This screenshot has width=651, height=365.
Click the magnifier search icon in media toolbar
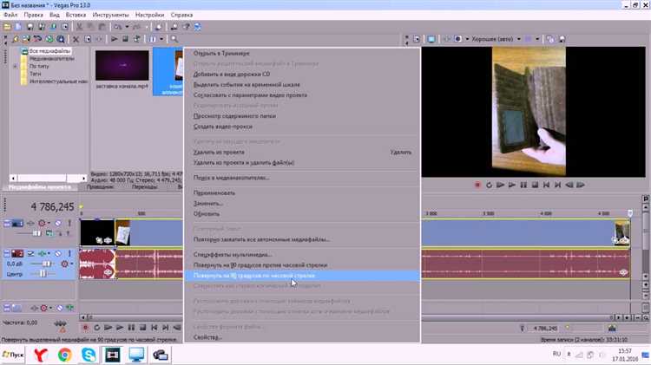pos(174,39)
